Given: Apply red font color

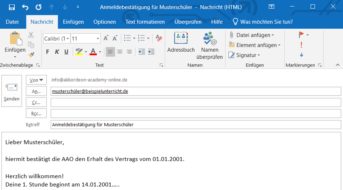Looking at the screenshot, I should click(93, 52).
